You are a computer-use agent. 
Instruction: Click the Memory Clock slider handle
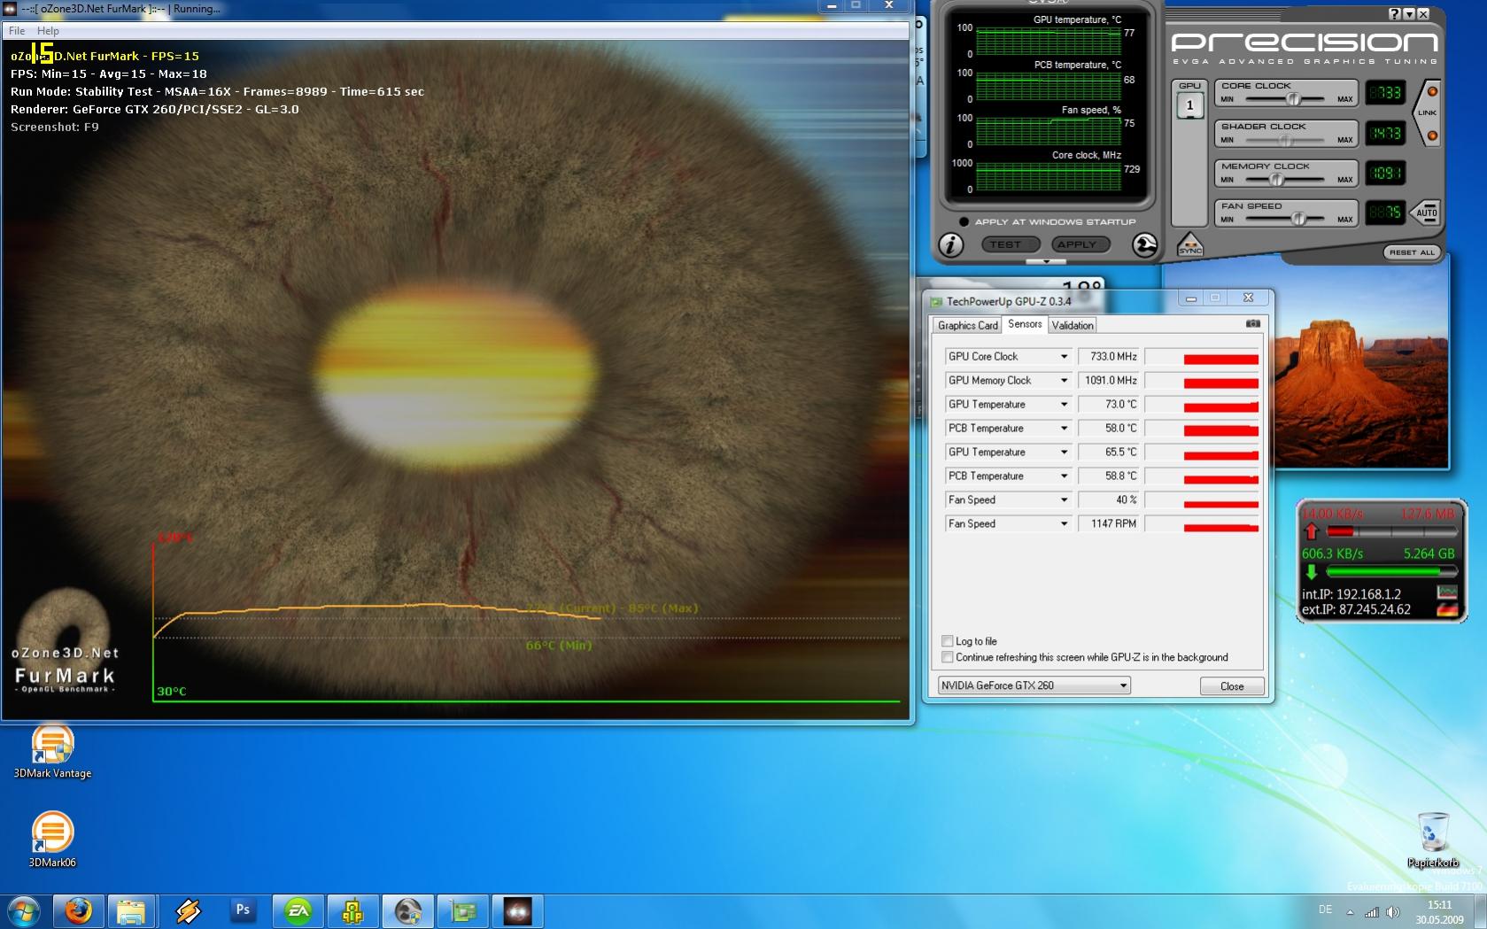(1276, 180)
